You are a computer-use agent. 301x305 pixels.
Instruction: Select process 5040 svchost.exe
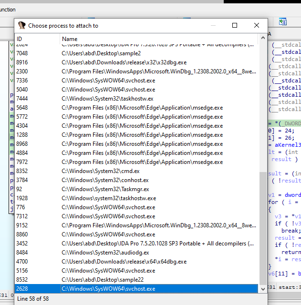(x=136, y=90)
